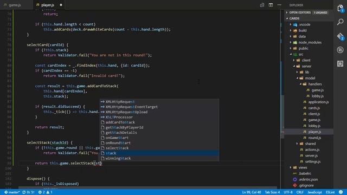
Task: Expand the data folder
Action: coord(302,36)
